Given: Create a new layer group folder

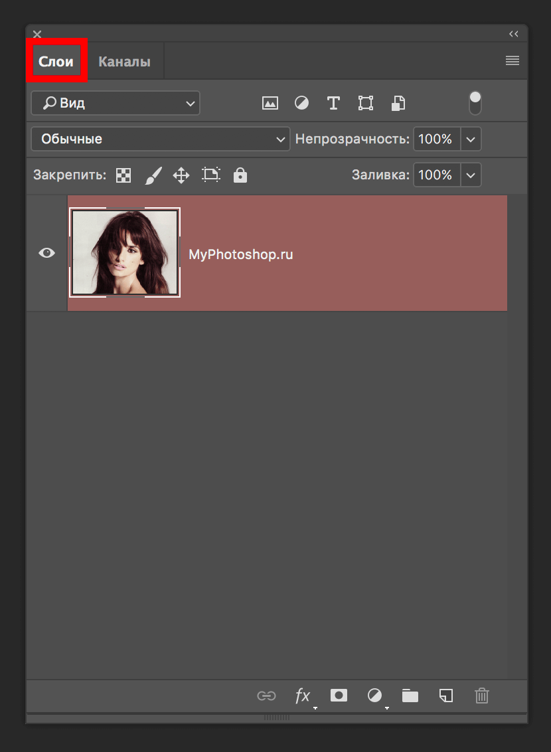Looking at the screenshot, I should tap(410, 696).
